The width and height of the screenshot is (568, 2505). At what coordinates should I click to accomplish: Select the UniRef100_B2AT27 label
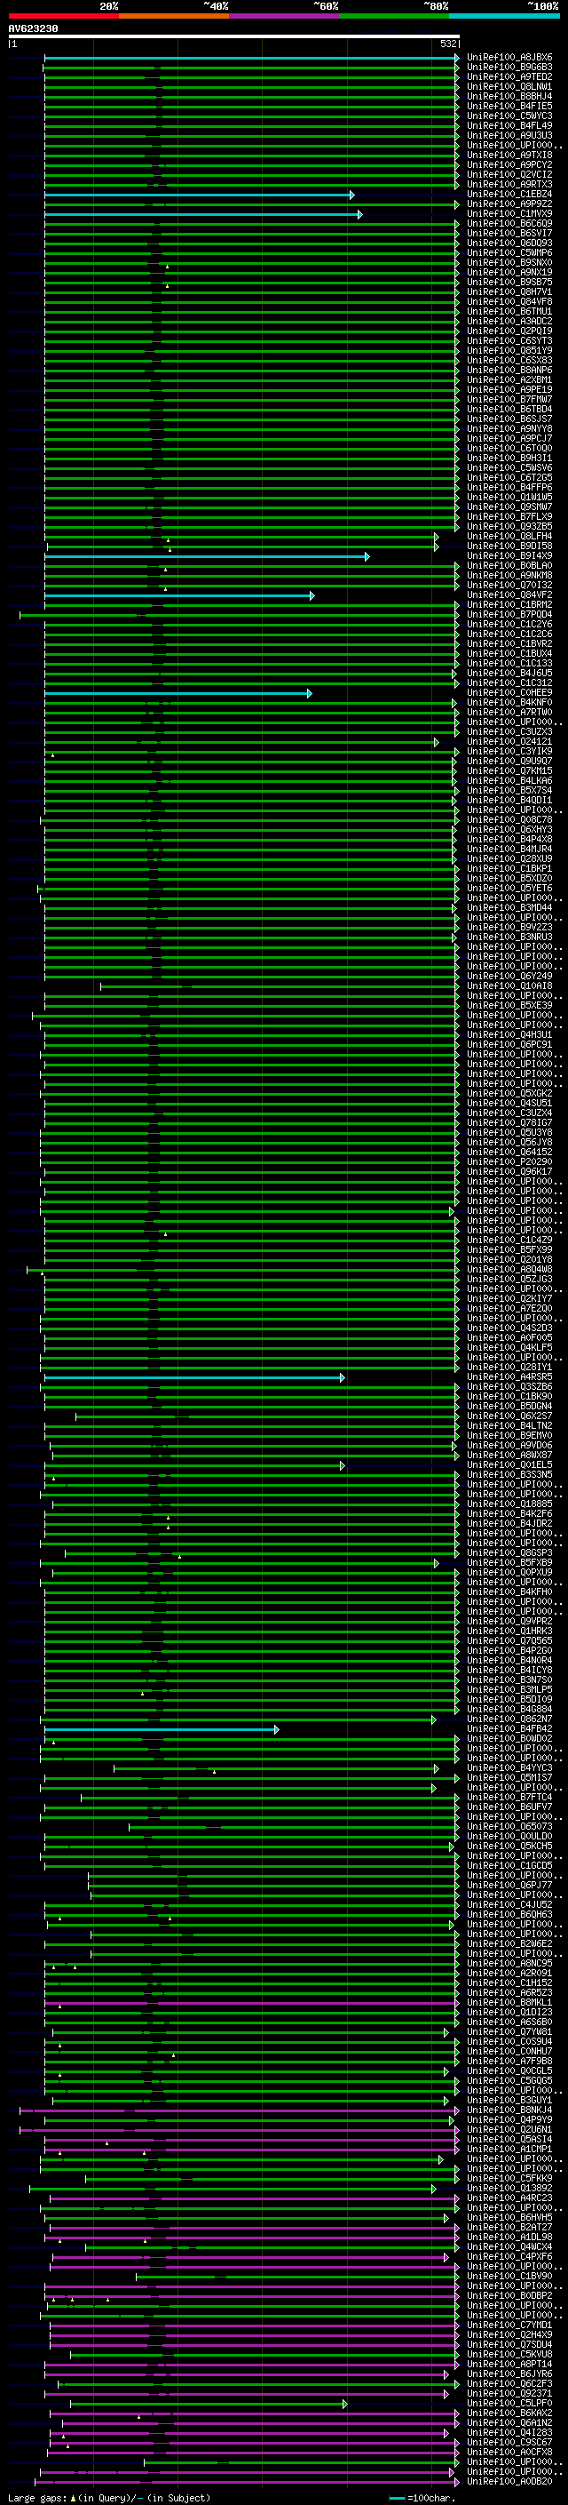[509, 2228]
